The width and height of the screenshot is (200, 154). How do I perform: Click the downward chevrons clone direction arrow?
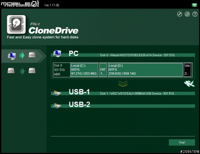(123, 84)
